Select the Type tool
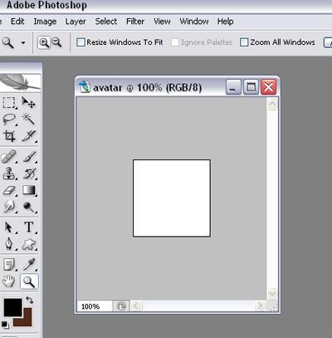Screen dimensions: 332x338 [28, 228]
